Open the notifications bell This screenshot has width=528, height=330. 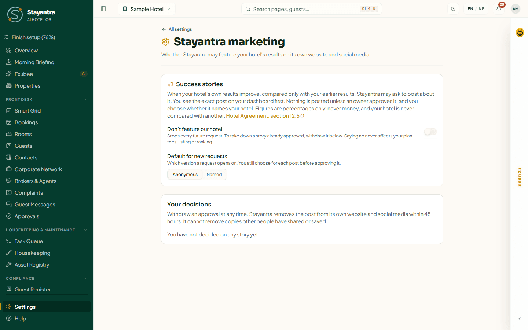pyautogui.click(x=499, y=9)
